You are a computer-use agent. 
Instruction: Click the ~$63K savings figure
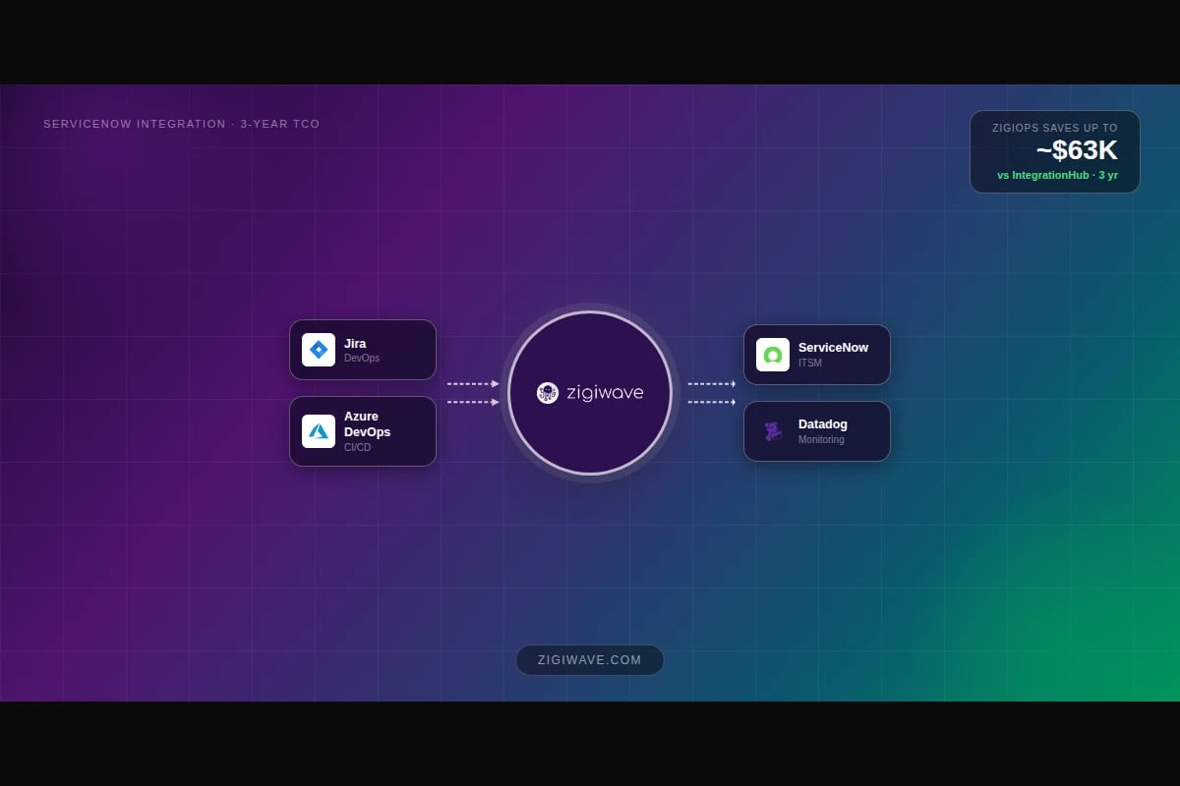(1077, 150)
